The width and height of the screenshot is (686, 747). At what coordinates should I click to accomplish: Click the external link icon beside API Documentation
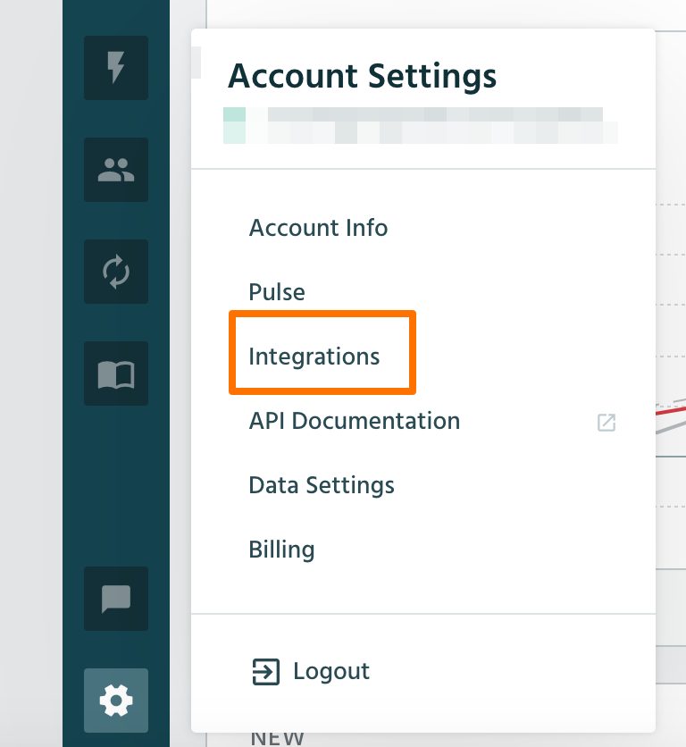tap(607, 422)
